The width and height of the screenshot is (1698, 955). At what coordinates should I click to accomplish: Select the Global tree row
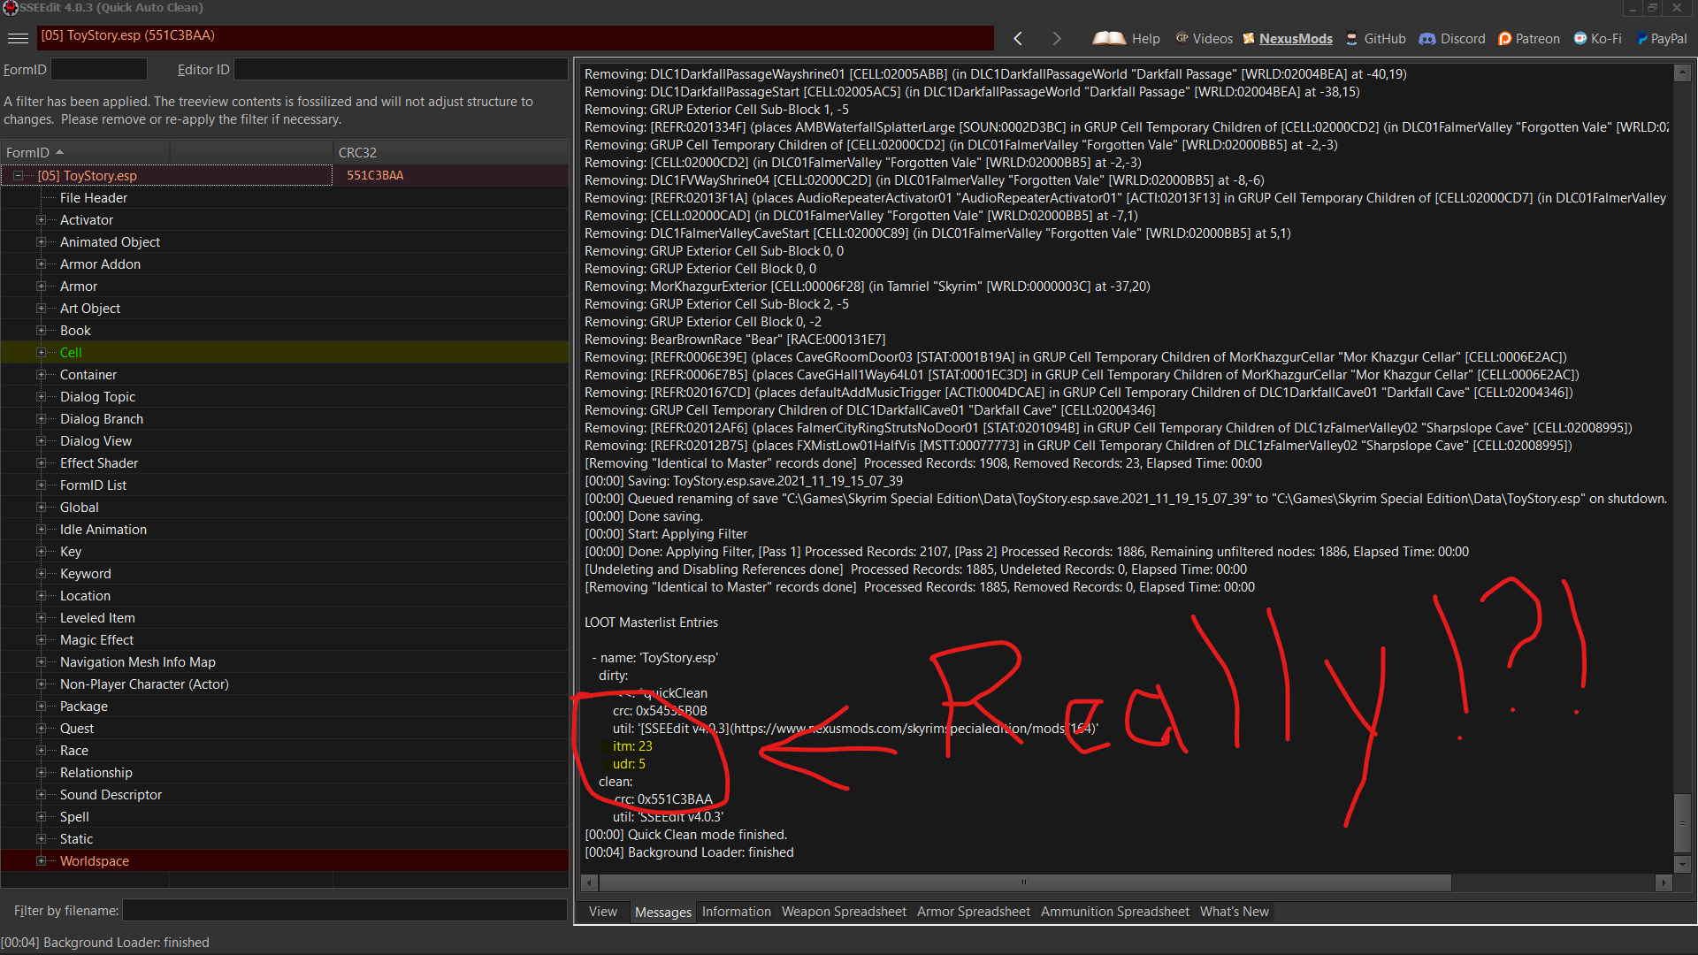tap(285, 507)
